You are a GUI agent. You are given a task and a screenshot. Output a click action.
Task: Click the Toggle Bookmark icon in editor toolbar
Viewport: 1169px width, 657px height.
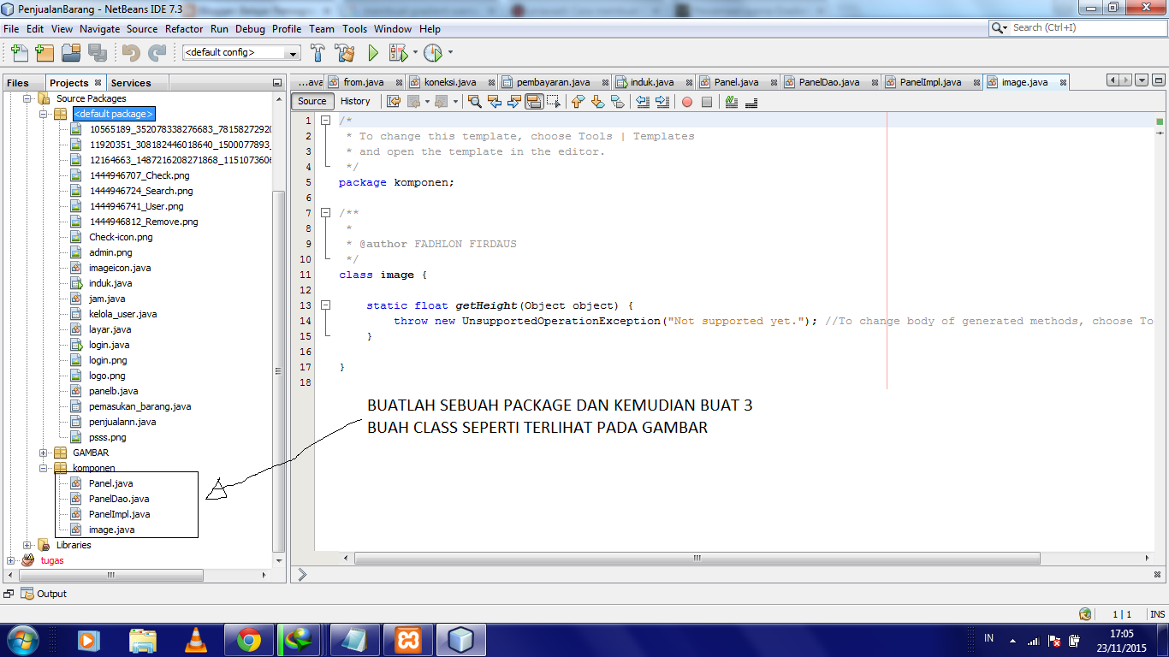click(618, 101)
